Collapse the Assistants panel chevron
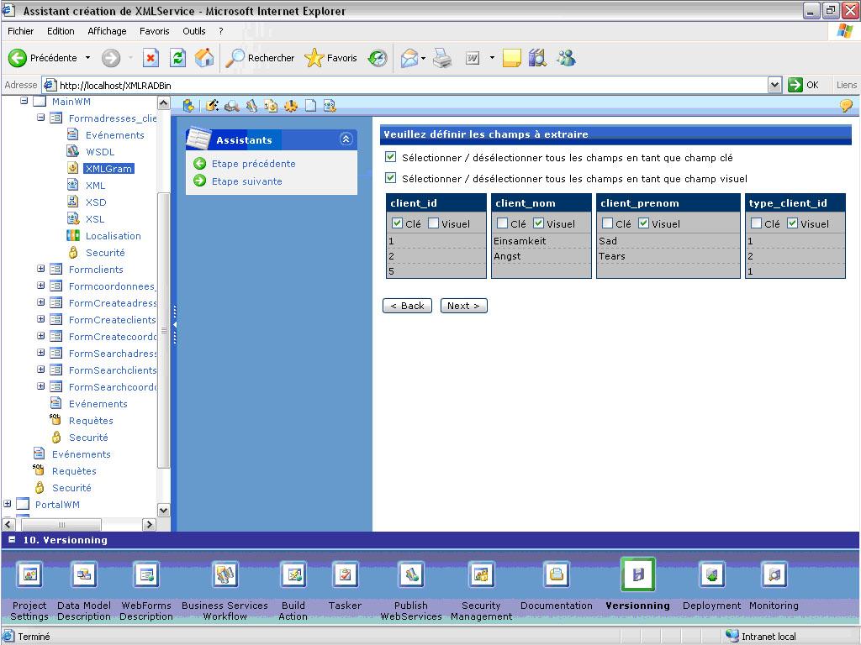 click(346, 139)
